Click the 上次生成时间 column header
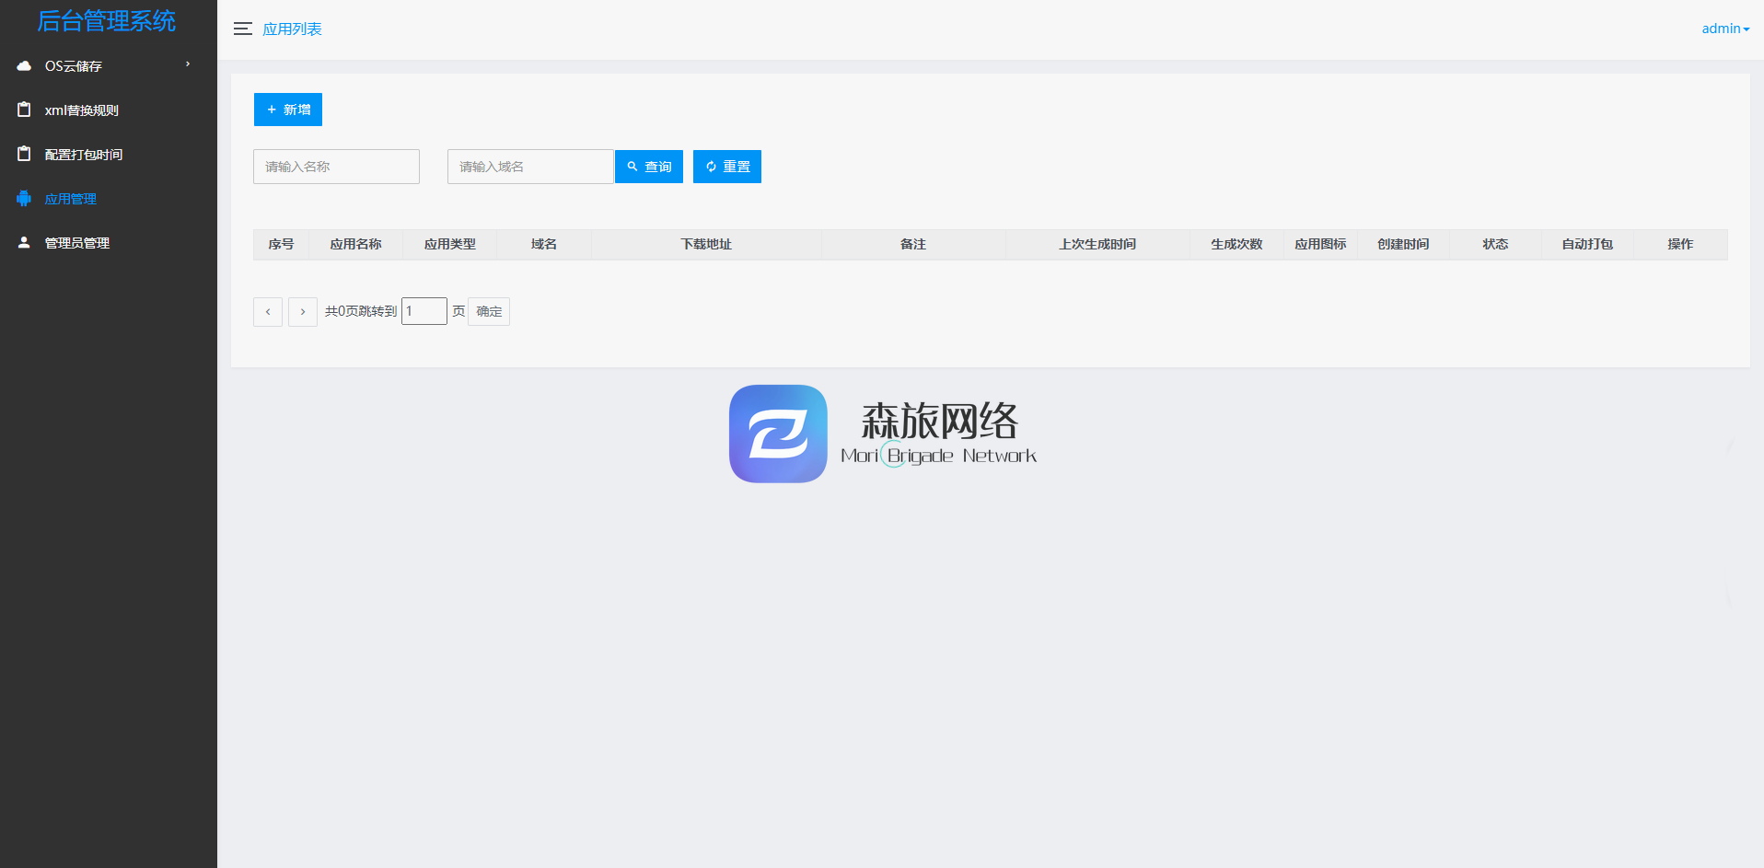The height and width of the screenshot is (868, 1764). pos(1097,244)
